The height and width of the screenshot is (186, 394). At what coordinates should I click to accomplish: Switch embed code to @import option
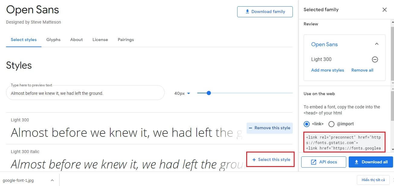[x=331, y=124]
